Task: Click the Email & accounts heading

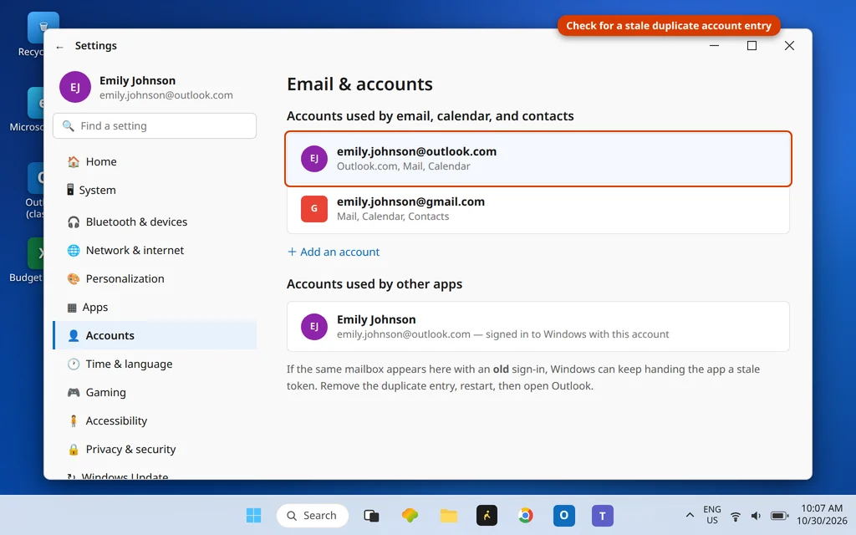Action: tap(359, 84)
